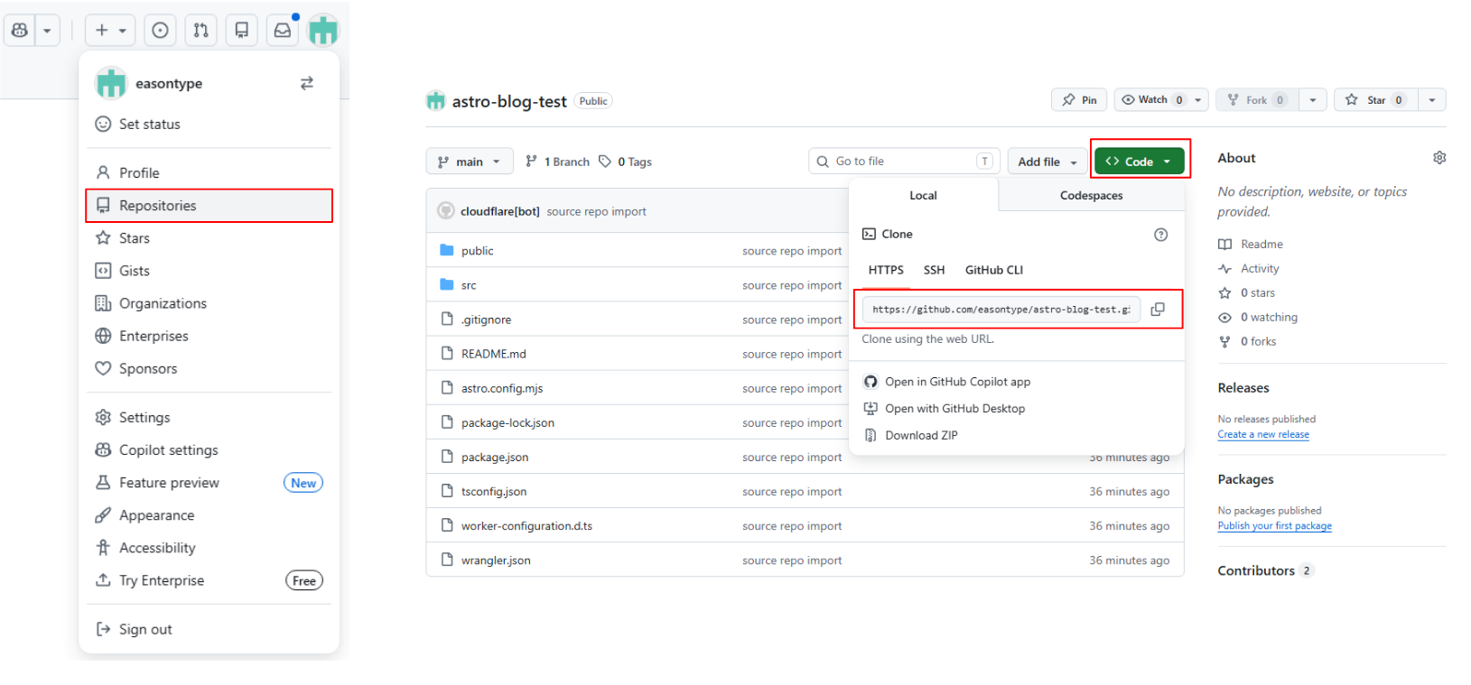Select the HTTPS clone tab
This screenshot has height=685, width=1471.
[x=886, y=270]
